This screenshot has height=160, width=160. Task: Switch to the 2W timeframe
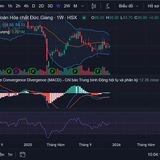67,6
